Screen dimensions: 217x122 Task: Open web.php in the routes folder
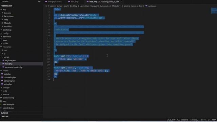pyautogui.click(x=8, y=84)
